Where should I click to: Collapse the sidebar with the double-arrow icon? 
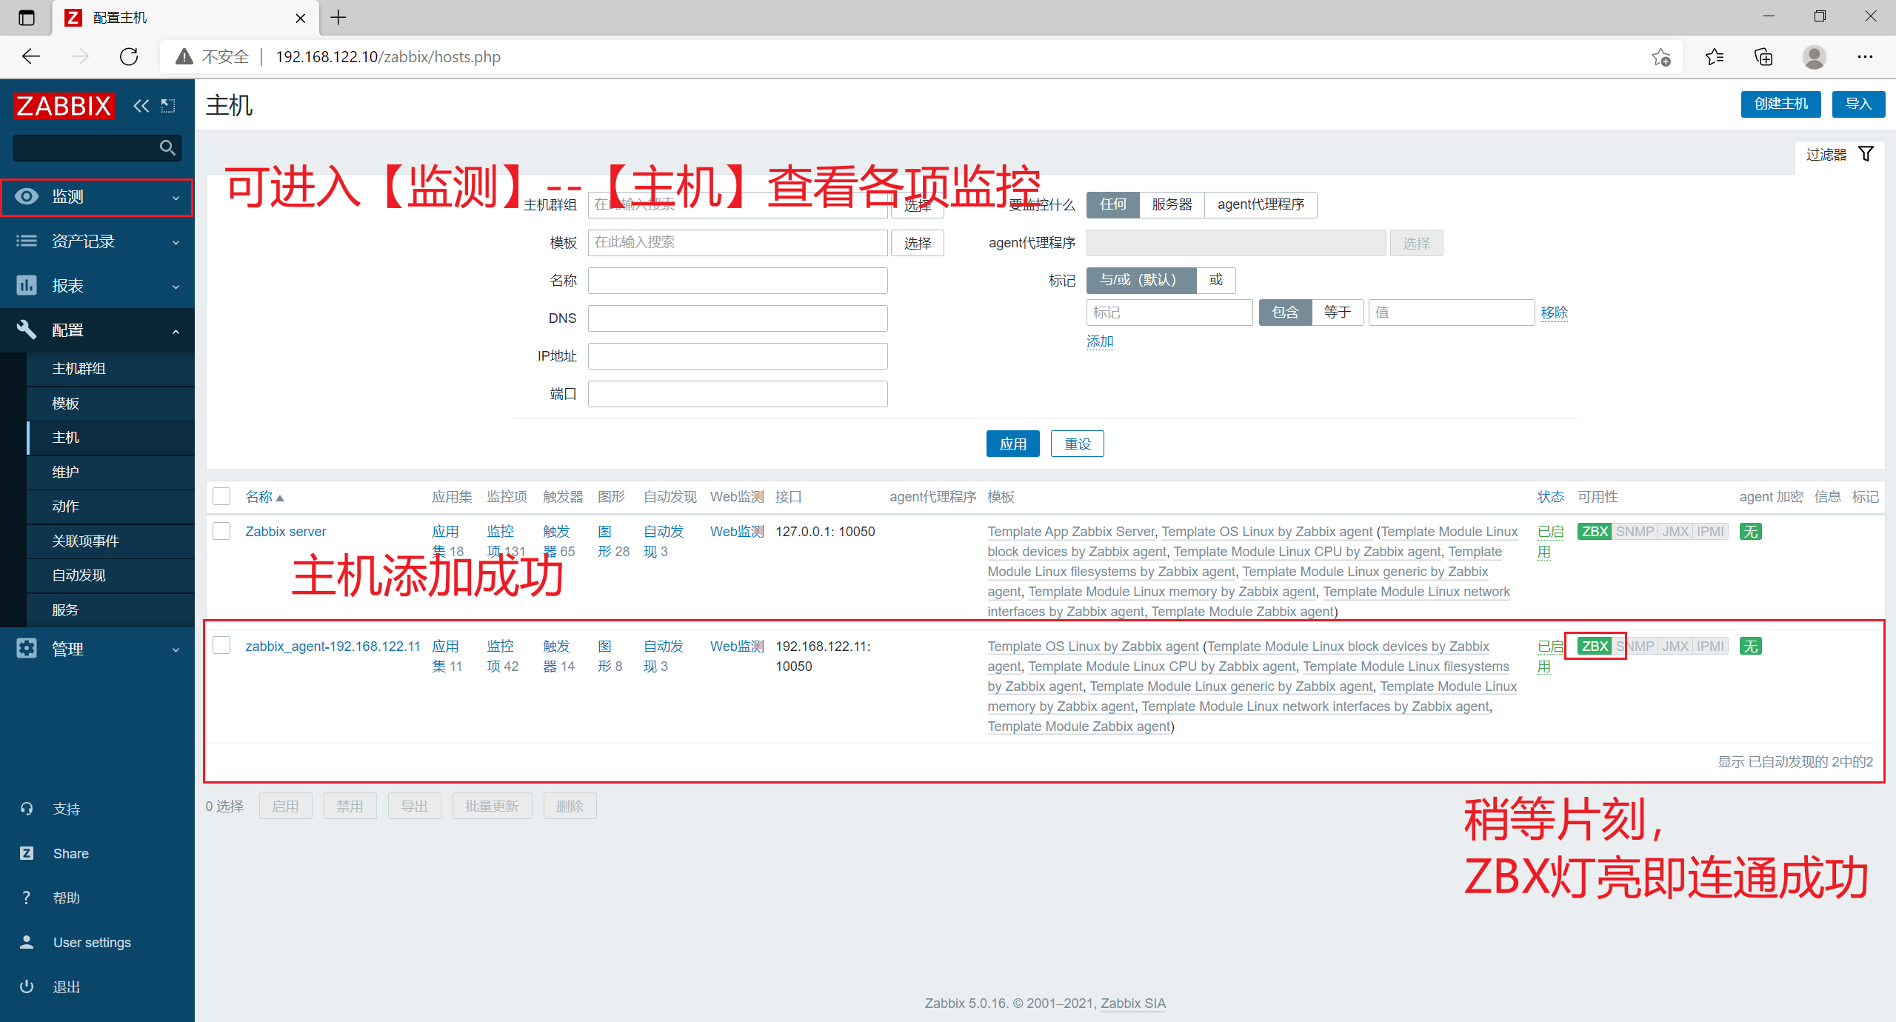click(x=141, y=106)
